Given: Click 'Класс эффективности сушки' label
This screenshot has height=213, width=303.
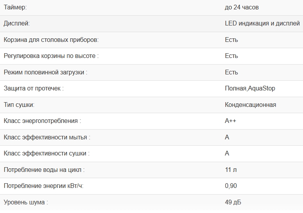Looking at the screenshot, I should tap(46, 153).
